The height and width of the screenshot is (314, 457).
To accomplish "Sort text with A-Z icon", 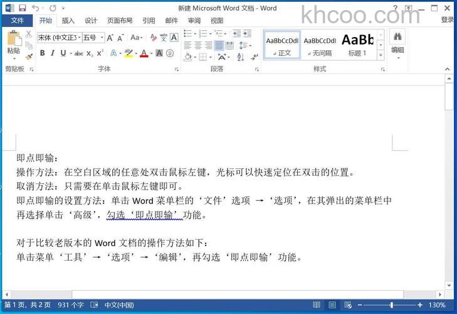I will pos(241,57).
